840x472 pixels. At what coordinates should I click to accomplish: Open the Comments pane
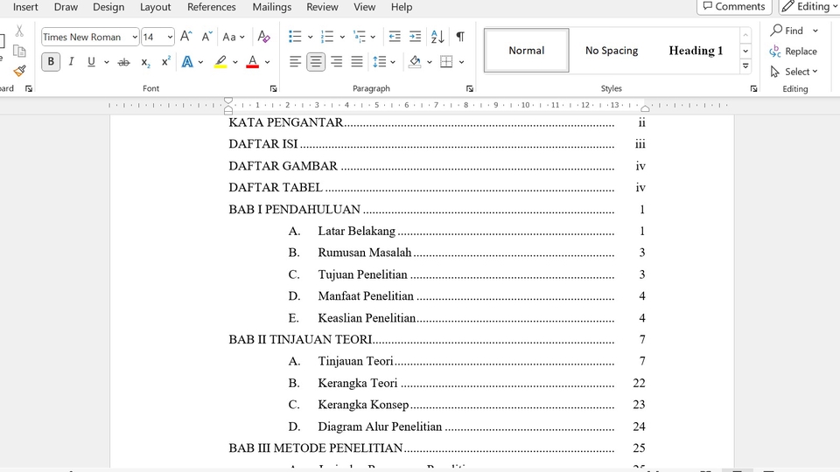tap(734, 6)
